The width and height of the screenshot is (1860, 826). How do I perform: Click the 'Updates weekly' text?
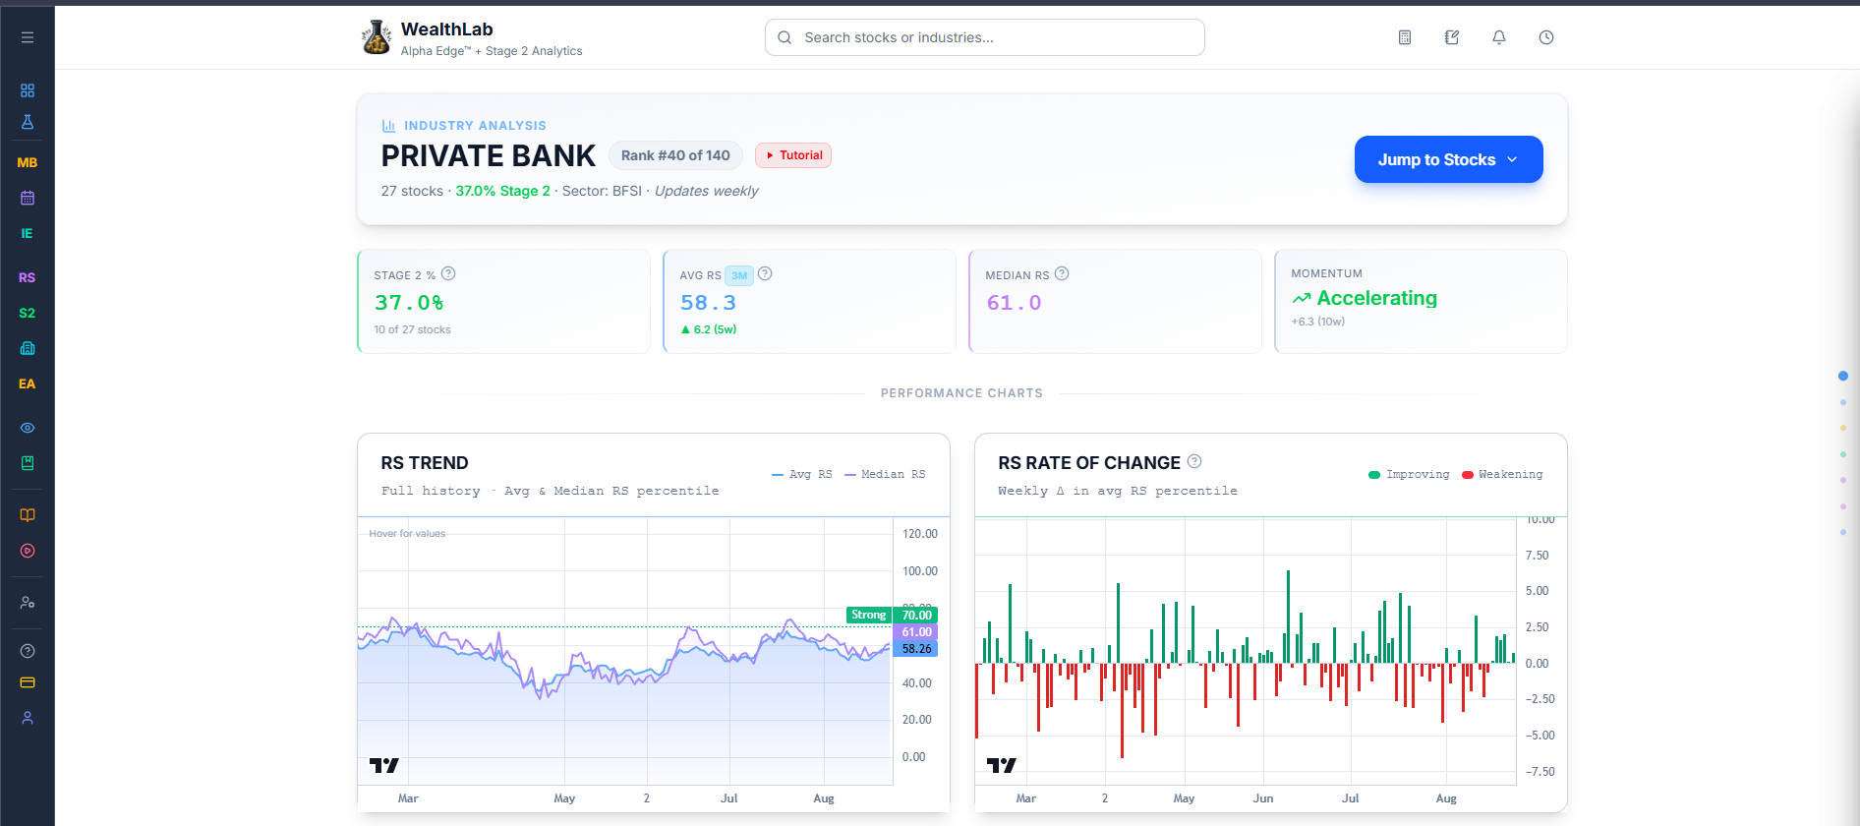[706, 191]
